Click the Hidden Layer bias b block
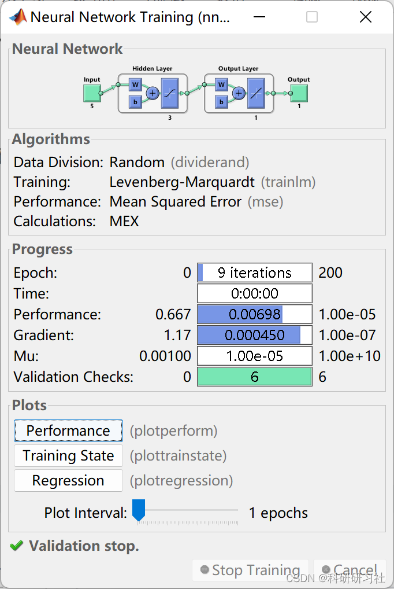Screen dimensions: 394x589 [135, 102]
